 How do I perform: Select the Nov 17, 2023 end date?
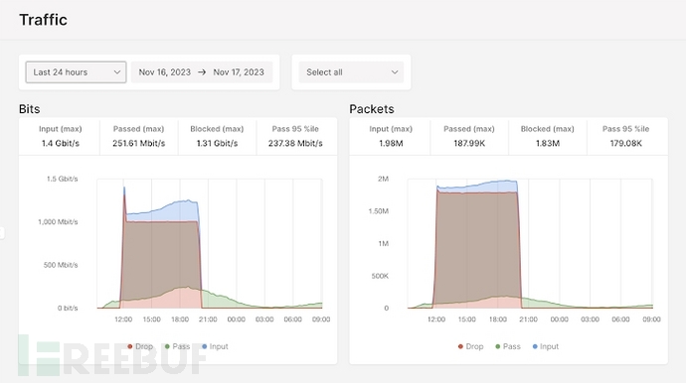[x=239, y=72]
